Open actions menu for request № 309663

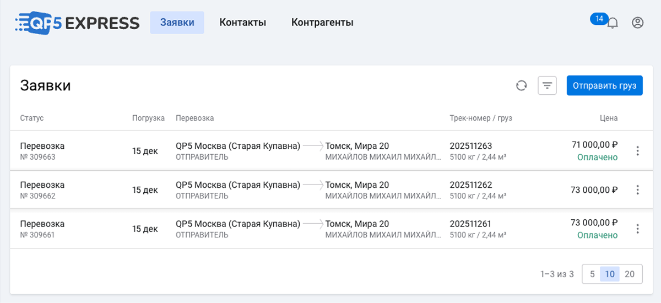pyautogui.click(x=637, y=151)
